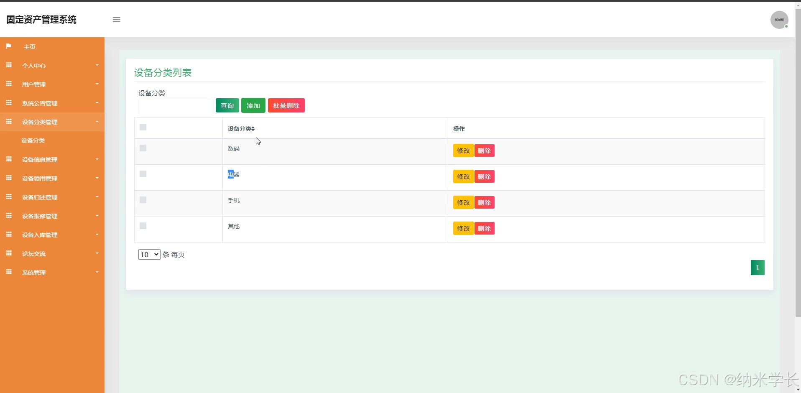Go to page 1 in pagination
The width and height of the screenshot is (801, 393).
click(x=758, y=268)
